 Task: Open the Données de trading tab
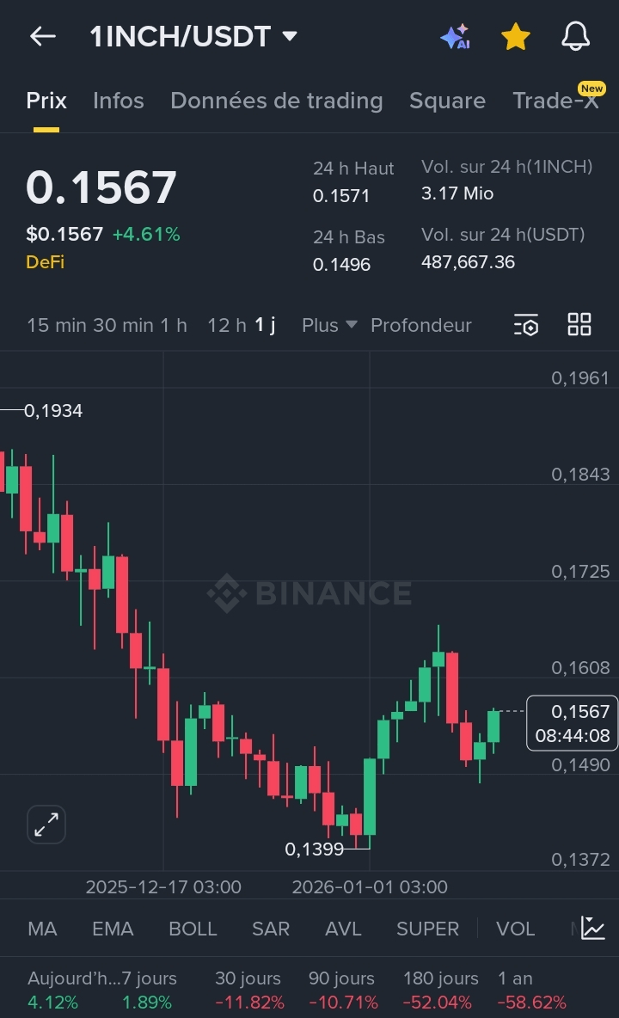(277, 101)
